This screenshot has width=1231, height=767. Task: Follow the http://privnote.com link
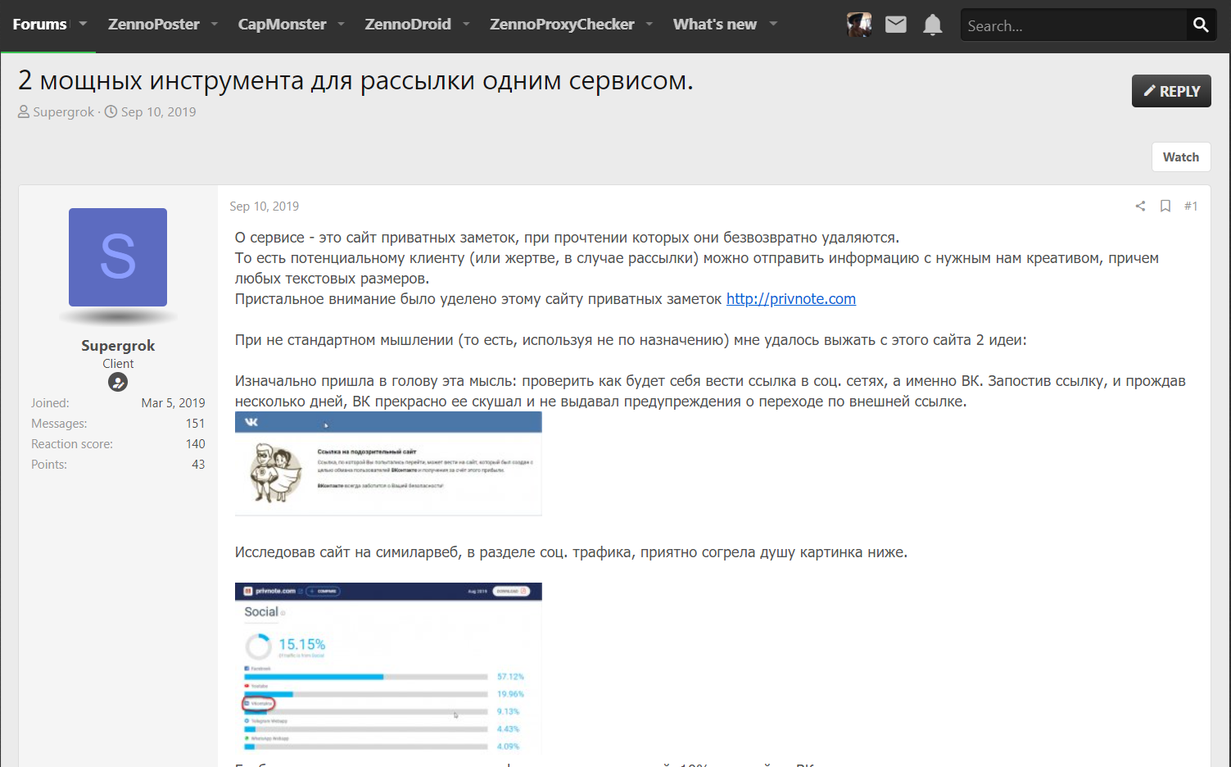click(x=791, y=299)
